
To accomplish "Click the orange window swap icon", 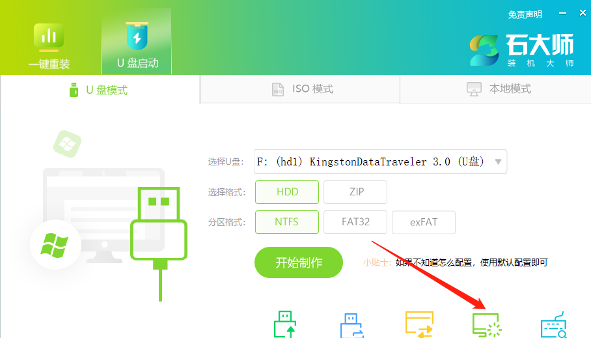I will (x=419, y=324).
